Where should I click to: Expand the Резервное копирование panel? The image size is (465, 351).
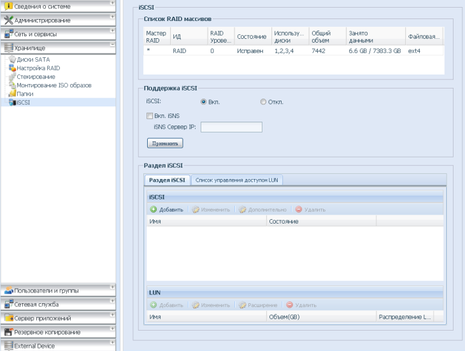pos(112,329)
